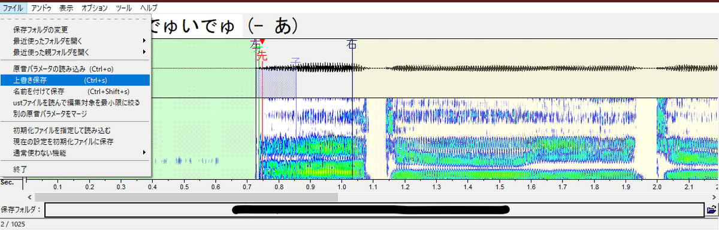Click the horizontal scrollbar thumb
719x230 pixels.
[186, 196]
